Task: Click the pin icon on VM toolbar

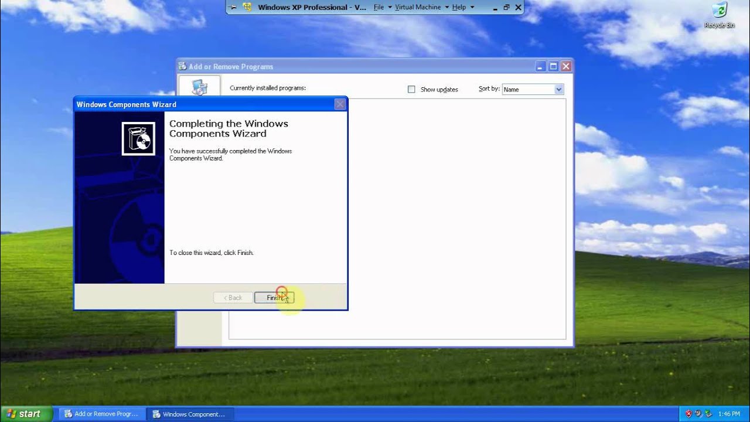Action: (x=233, y=8)
